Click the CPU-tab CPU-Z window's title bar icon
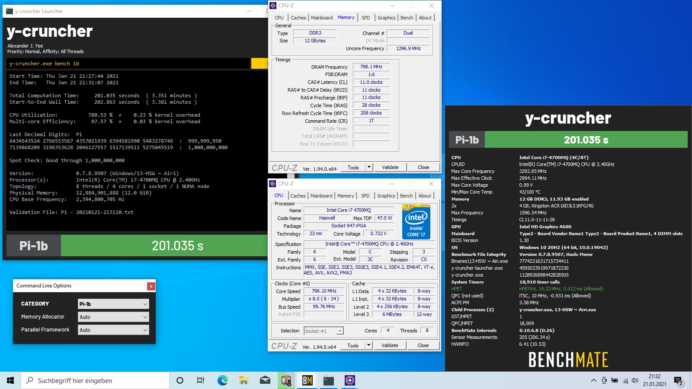The image size is (692, 389). [272, 184]
